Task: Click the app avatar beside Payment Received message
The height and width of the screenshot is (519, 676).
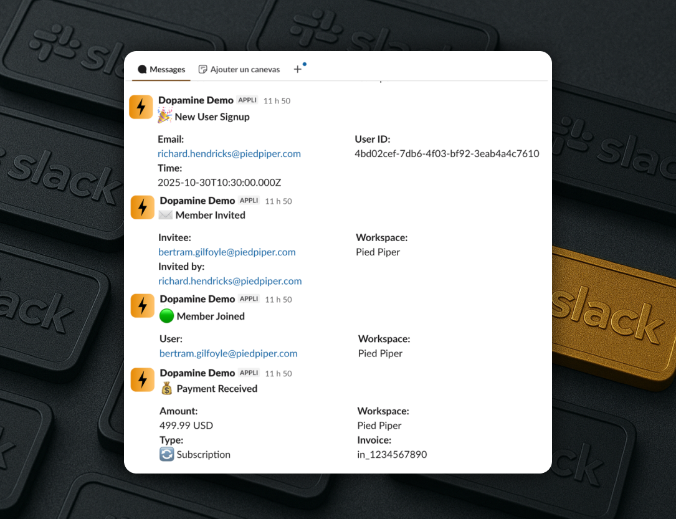Action: click(x=142, y=380)
